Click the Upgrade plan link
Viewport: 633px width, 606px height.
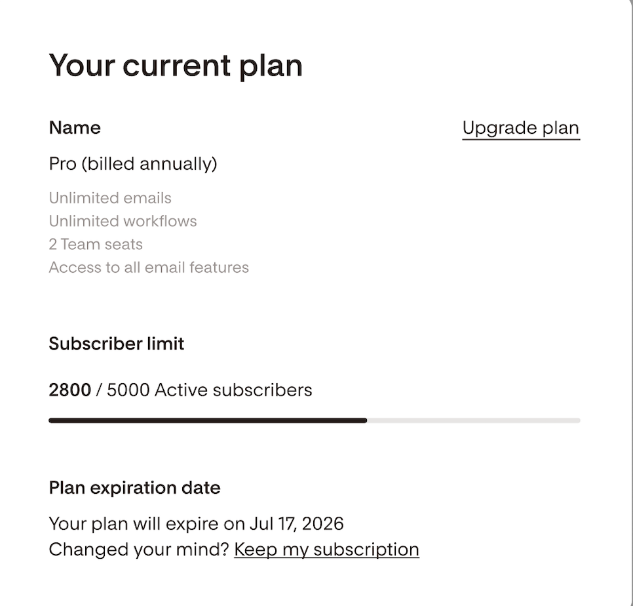(x=521, y=128)
